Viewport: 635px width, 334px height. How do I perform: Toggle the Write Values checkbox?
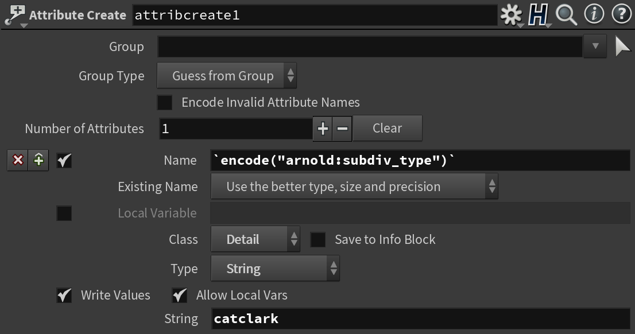click(x=64, y=296)
